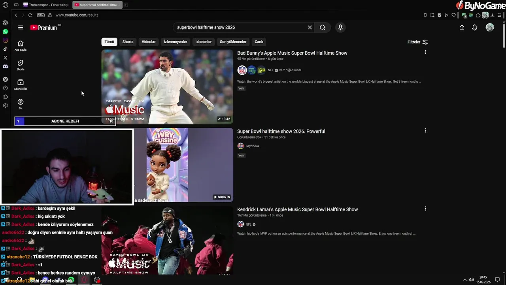Open the taskbar clock showing 20:45
This screenshot has width=506, height=285.
pyautogui.click(x=483, y=280)
